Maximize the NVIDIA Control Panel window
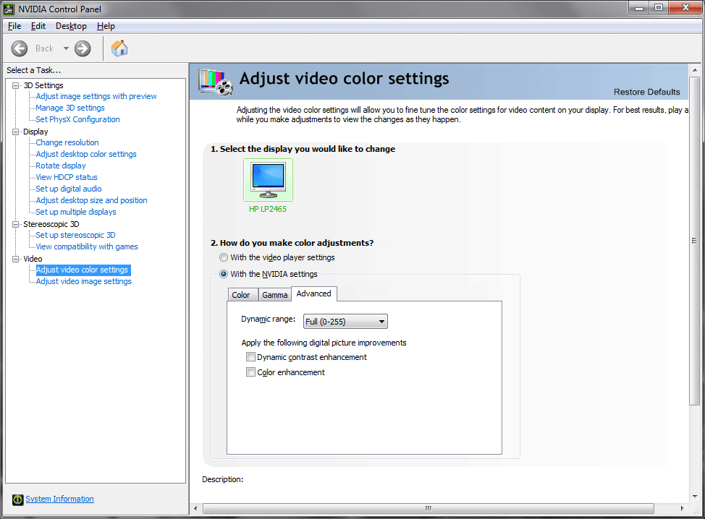 [x=659, y=8]
